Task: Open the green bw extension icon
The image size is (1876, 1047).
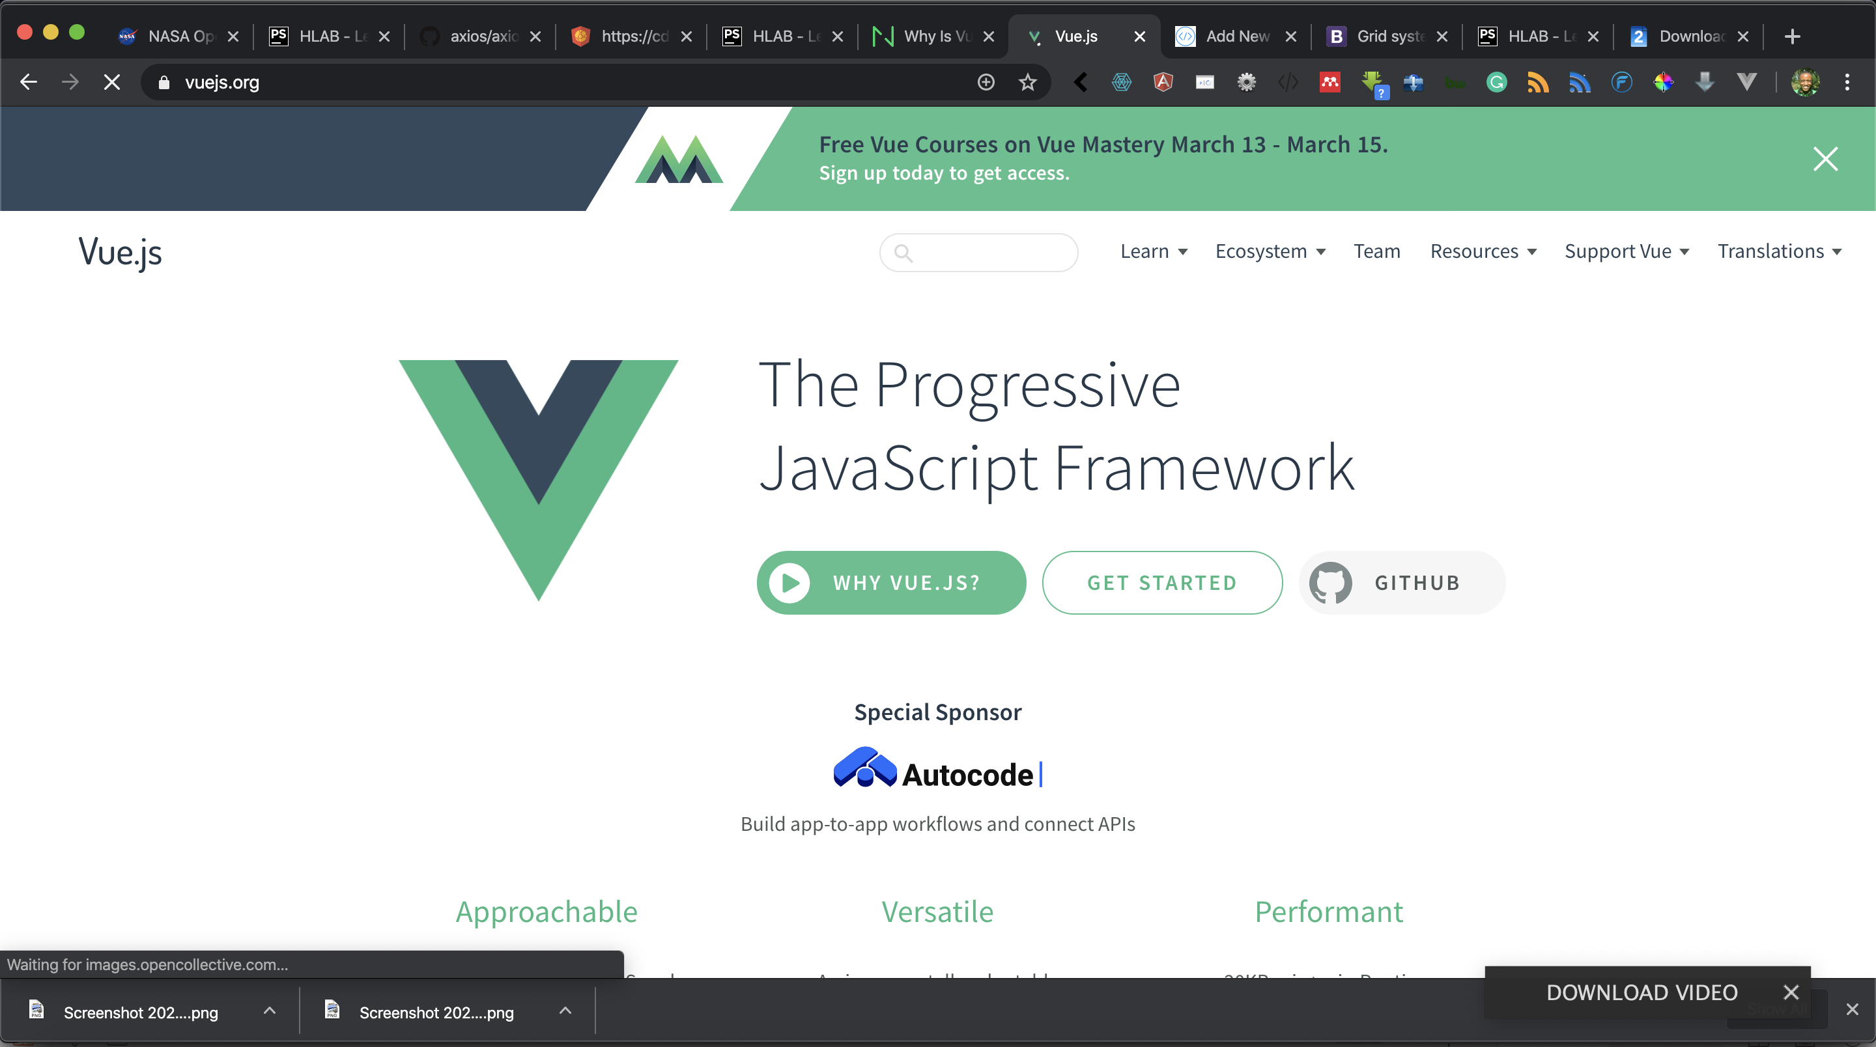Action: [x=1455, y=83]
